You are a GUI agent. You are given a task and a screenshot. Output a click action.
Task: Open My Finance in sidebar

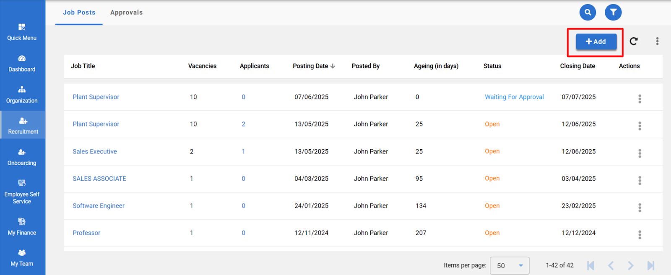(x=22, y=227)
